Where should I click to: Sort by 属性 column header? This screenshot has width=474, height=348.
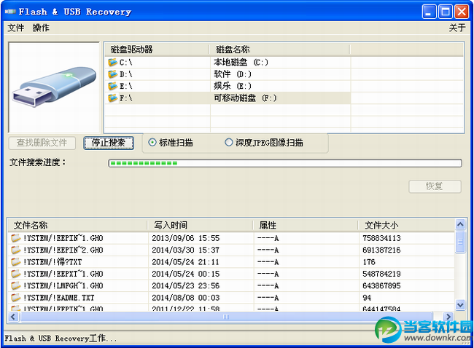(306, 225)
